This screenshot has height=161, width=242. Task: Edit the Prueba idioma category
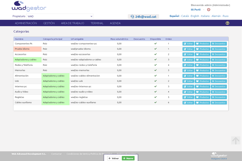coord(188,49)
